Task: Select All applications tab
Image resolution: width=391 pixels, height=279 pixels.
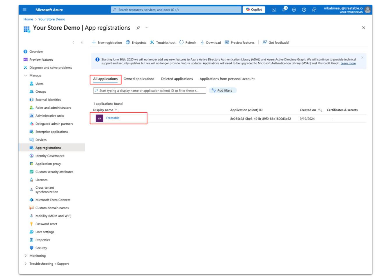Action: (x=105, y=79)
